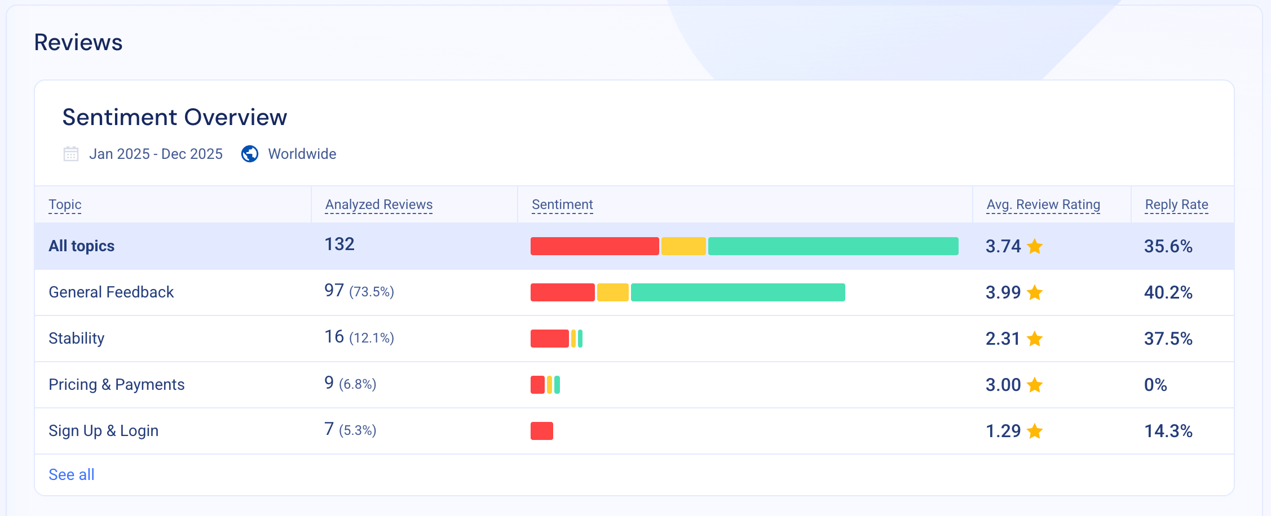Image resolution: width=1271 pixels, height=516 pixels.
Task: Click the star beside Pricing & Payments rating
Action: [x=1035, y=385]
